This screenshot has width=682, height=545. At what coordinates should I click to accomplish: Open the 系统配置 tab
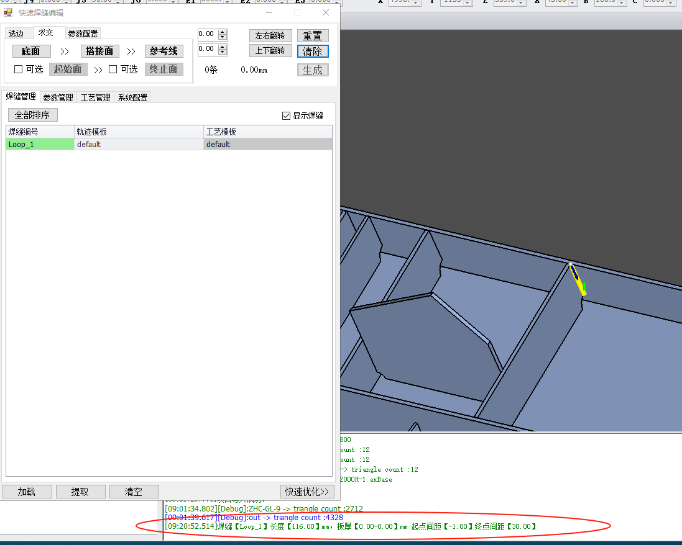(x=133, y=97)
